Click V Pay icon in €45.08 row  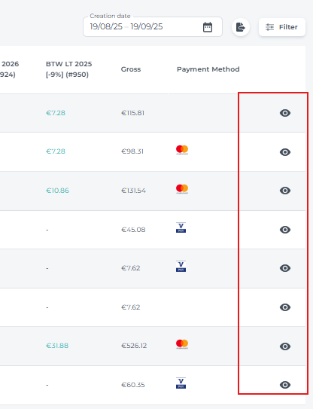[x=181, y=227]
